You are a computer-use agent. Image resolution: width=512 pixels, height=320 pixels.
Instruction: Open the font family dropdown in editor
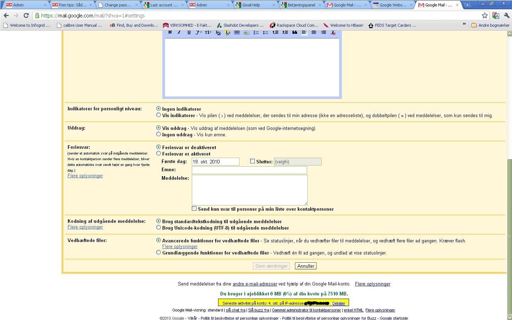pyautogui.click(x=199, y=32)
